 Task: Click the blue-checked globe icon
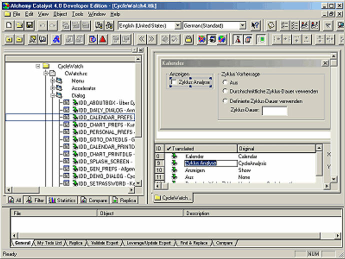click(222, 39)
